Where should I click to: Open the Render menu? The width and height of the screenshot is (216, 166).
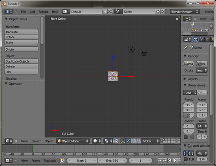pos(43,12)
